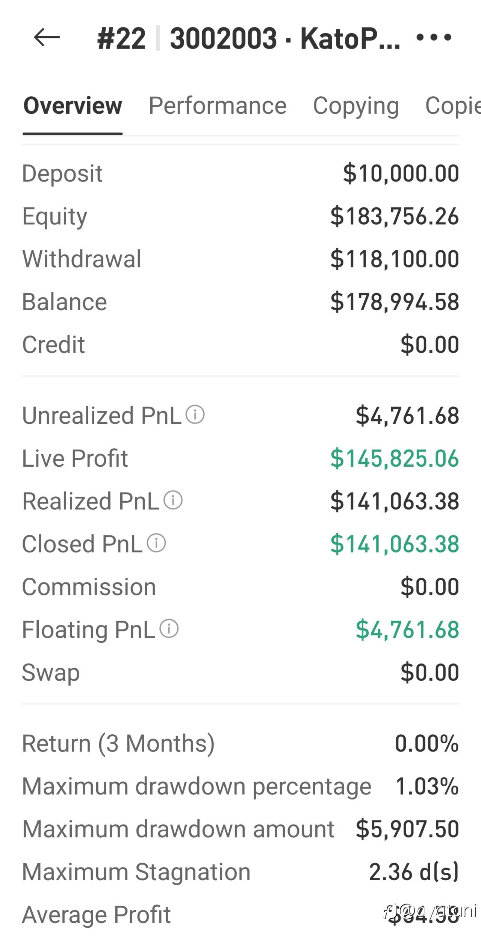This screenshot has height=936, width=481.
Task: Tap the green Live Profit value
Action: pos(395,458)
